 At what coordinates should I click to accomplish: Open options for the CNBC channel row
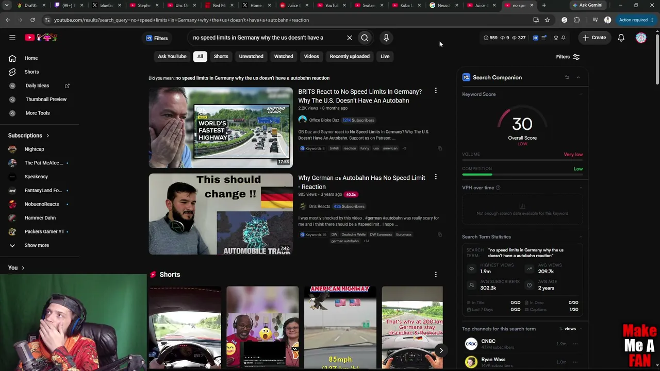tap(575, 344)
